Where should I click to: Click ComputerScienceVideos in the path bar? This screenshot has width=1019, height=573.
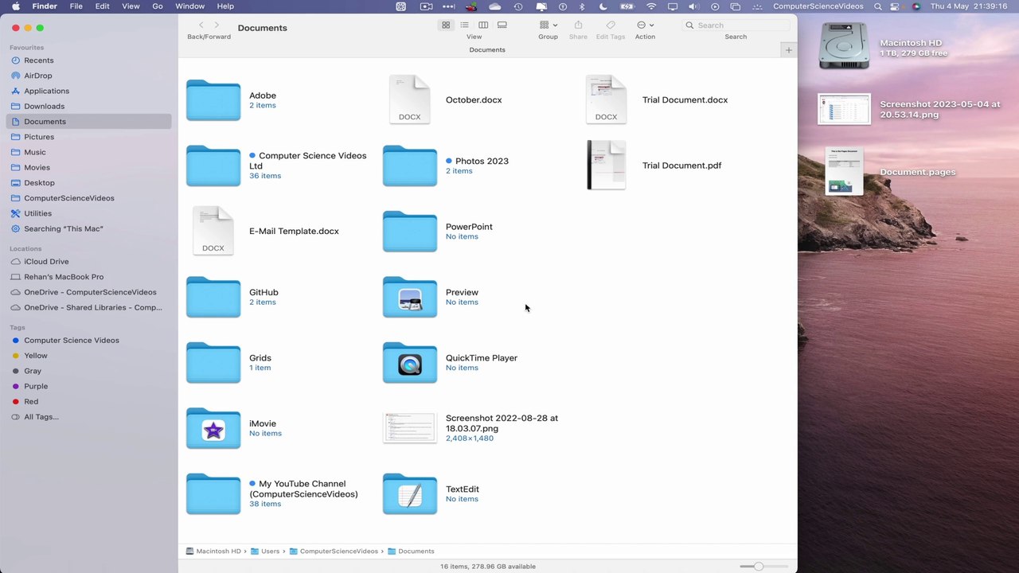click(x=334, y=551)
